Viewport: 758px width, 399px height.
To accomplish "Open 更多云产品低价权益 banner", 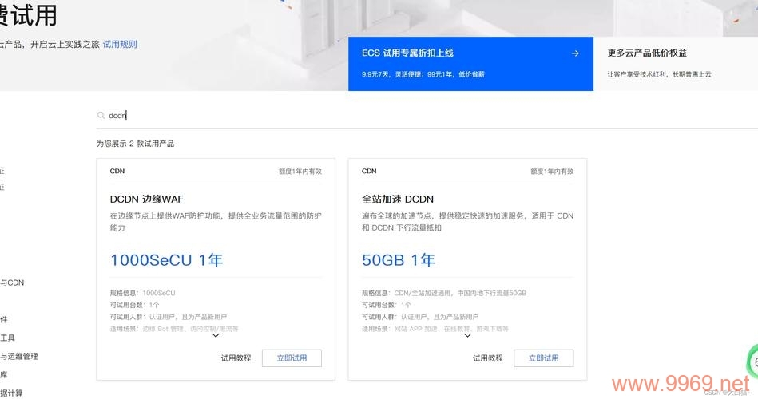I will pyautogui.click(x=676, y=64).
